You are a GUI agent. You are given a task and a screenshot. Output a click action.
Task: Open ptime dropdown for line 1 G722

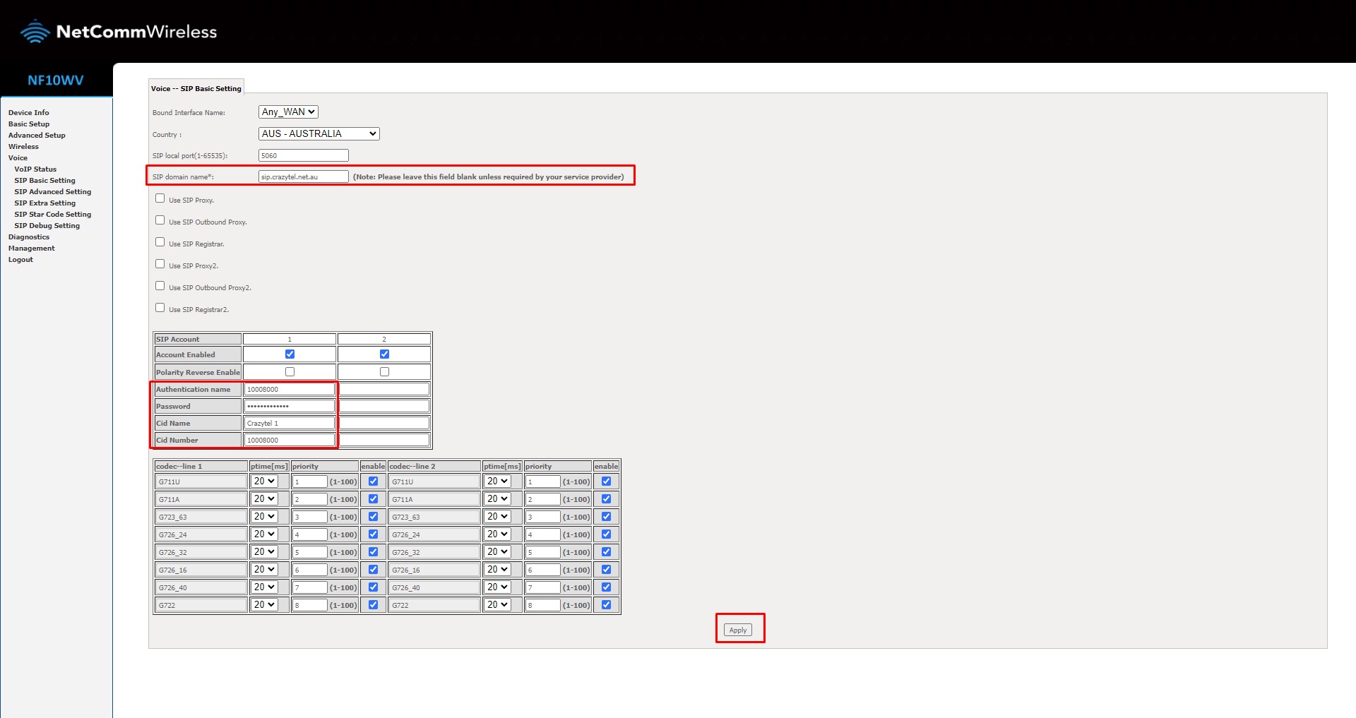(264, 605)
